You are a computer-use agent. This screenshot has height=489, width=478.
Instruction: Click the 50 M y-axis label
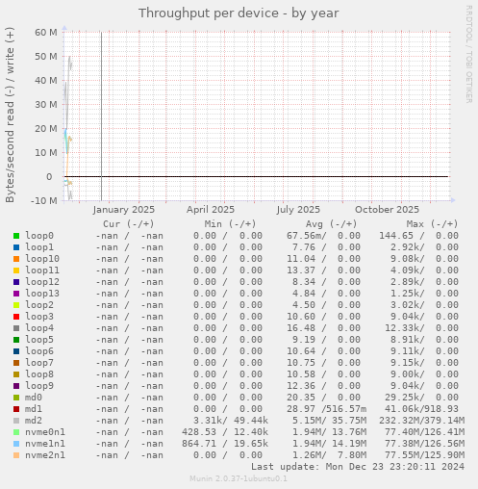tap(46, 57)
